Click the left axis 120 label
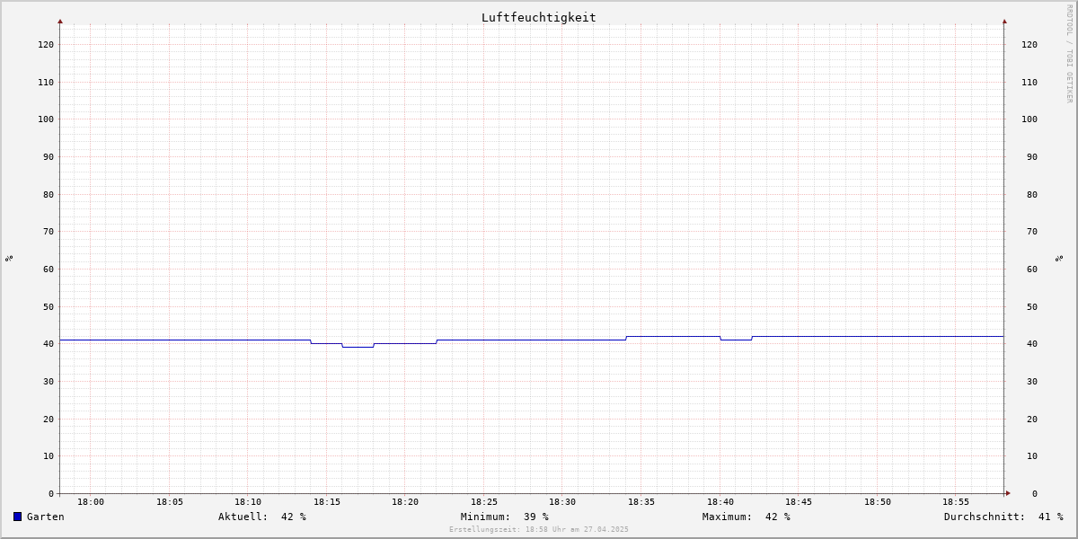The image size is (1078, 539). tap(46, 44)
